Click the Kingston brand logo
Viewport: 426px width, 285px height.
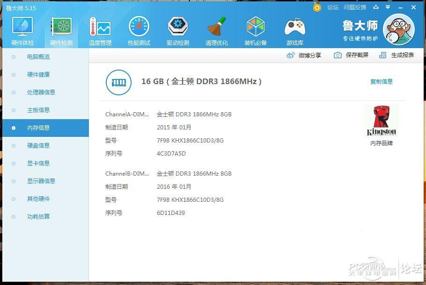[x=382, y=121]
